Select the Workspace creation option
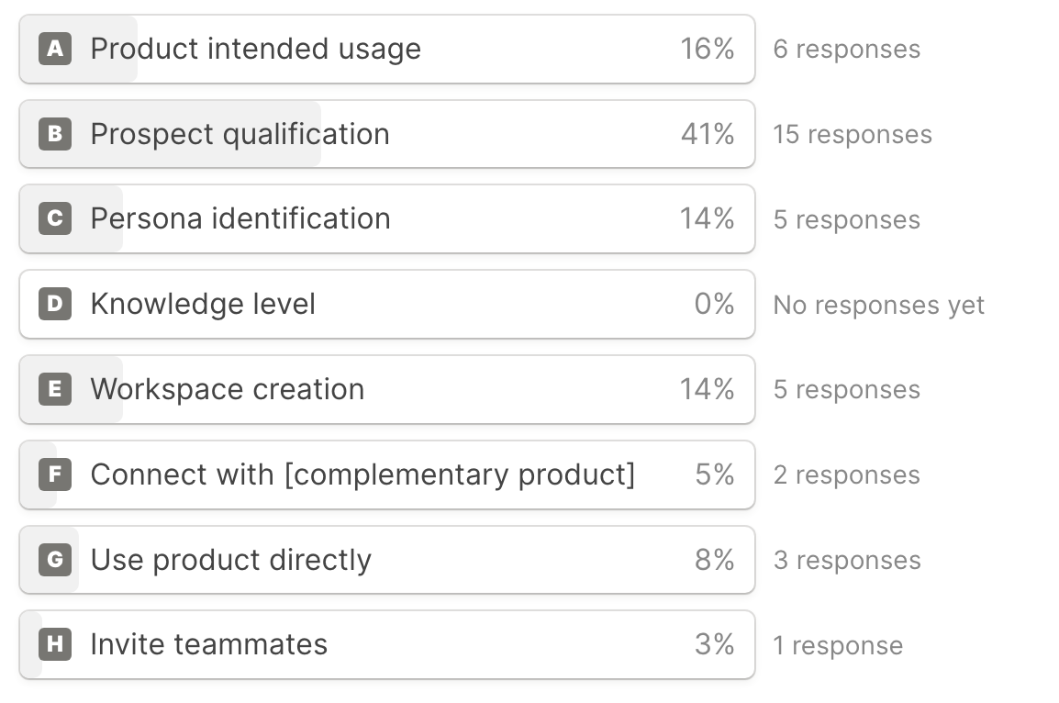This screenshot has width=1059, height=703. (228, 389)
